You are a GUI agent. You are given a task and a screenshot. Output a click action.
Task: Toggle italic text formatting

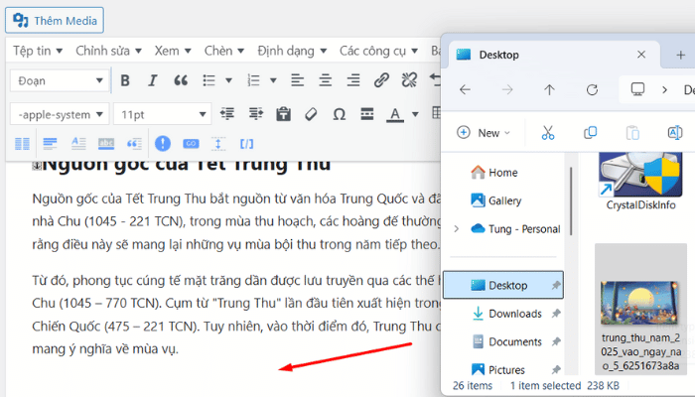[x=153, y=80]
